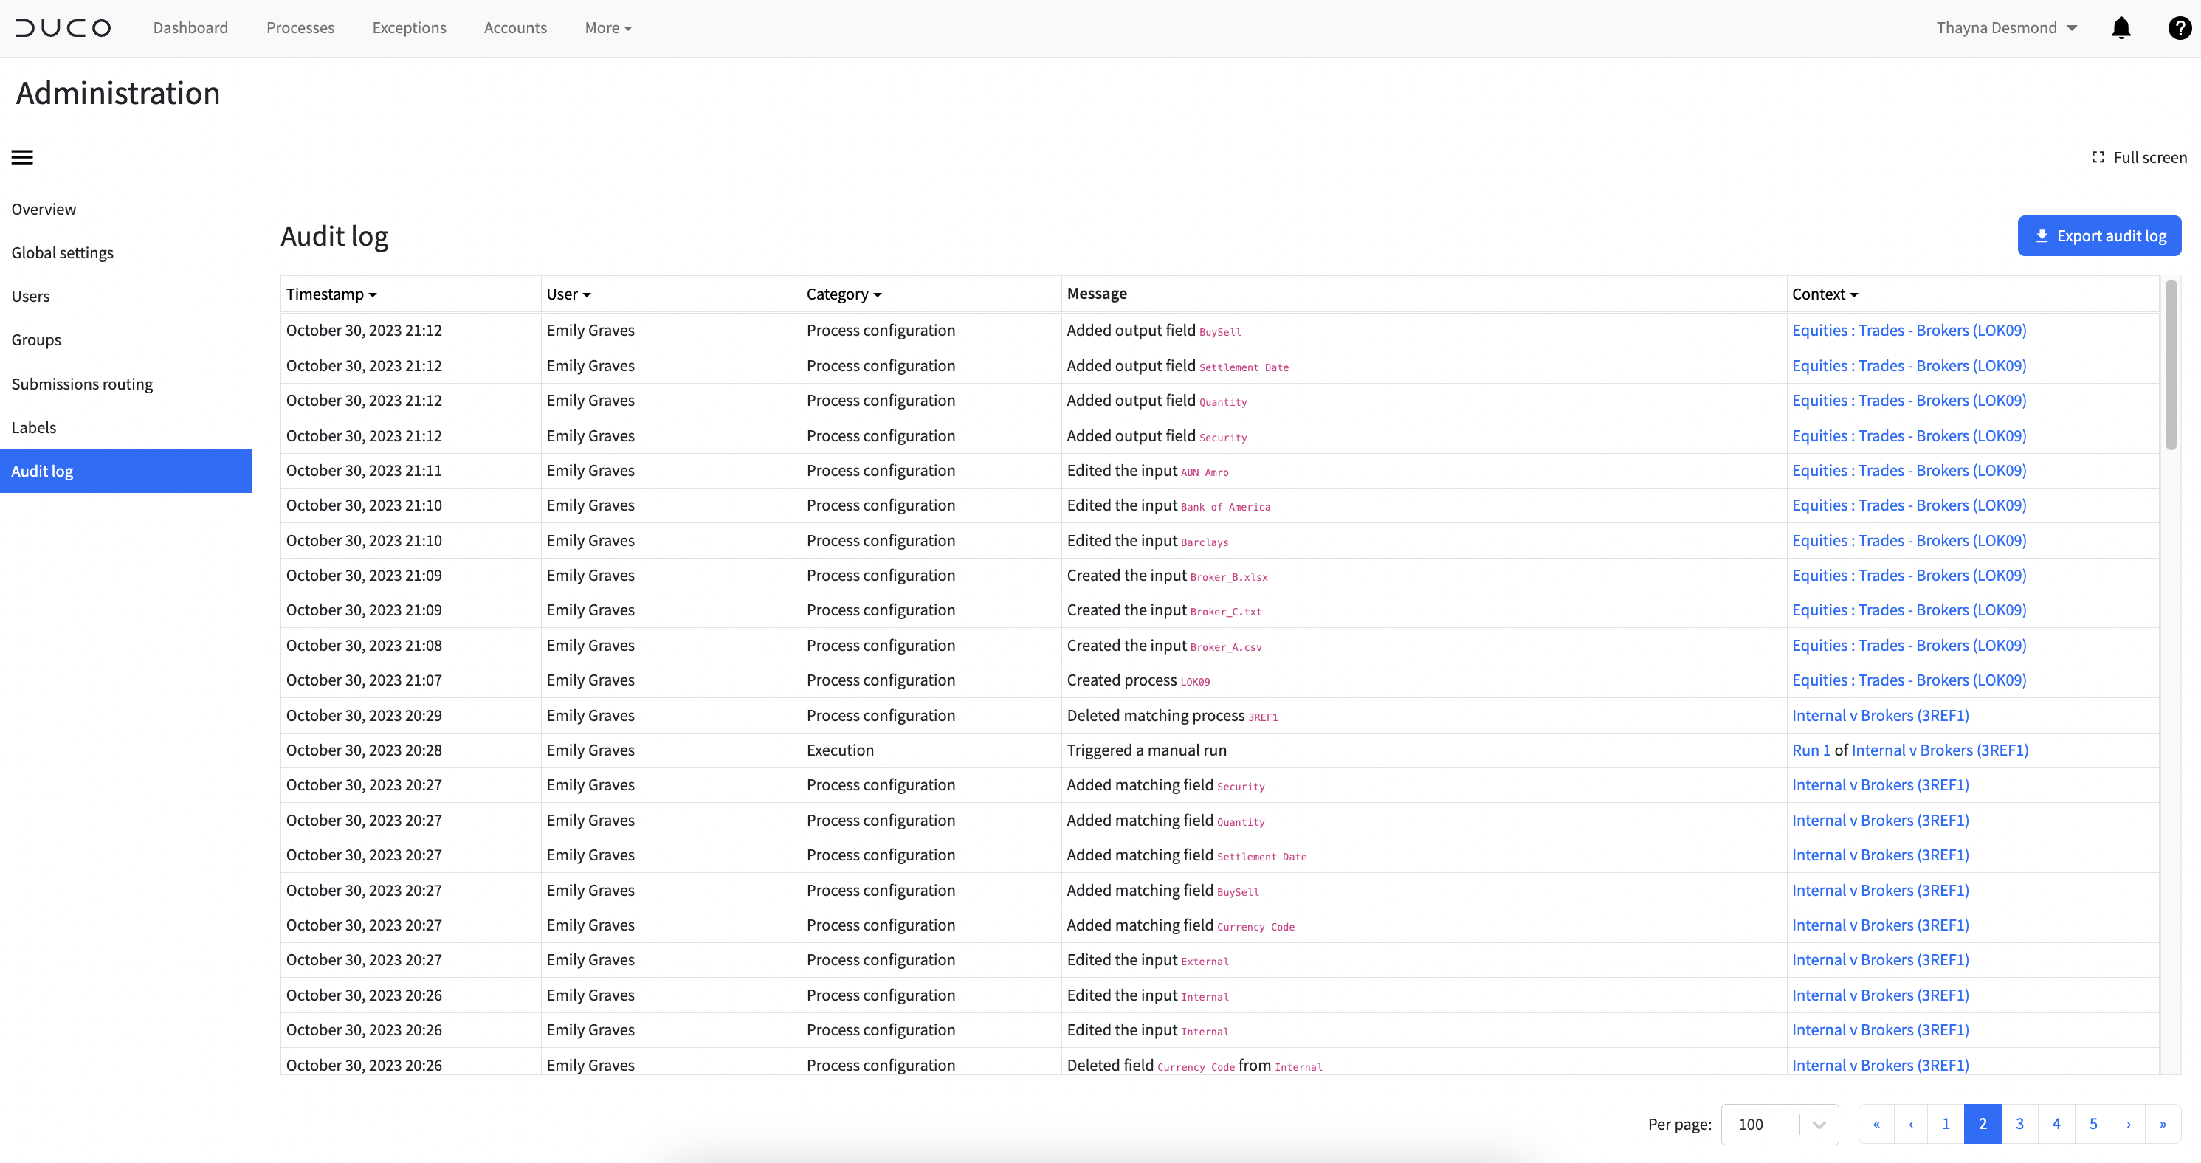Click timestamp 'October 30, 2023 20:29'
Image resolution: width=2201 pixels, height=1163 pixels.
pos(364,716)
